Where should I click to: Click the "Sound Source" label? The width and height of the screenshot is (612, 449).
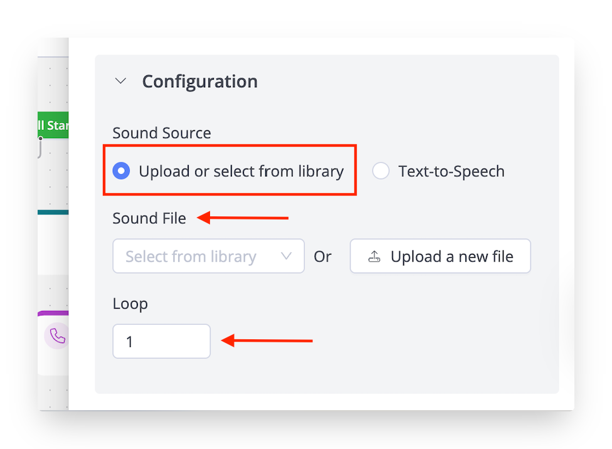pos(161,133)
